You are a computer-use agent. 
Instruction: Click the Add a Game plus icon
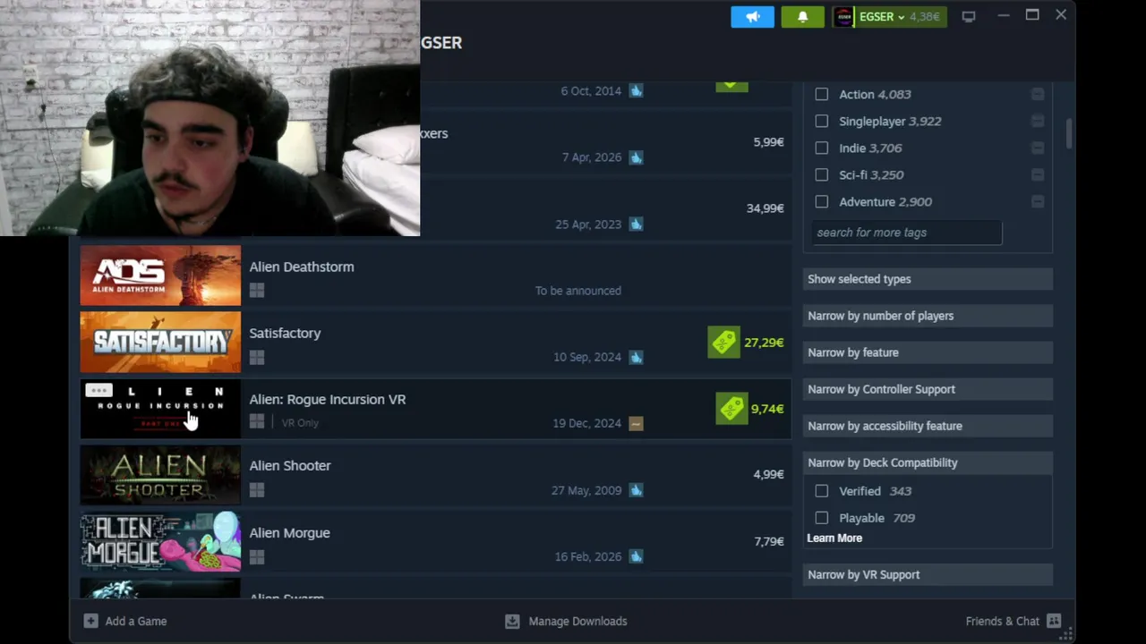(90, 621)
